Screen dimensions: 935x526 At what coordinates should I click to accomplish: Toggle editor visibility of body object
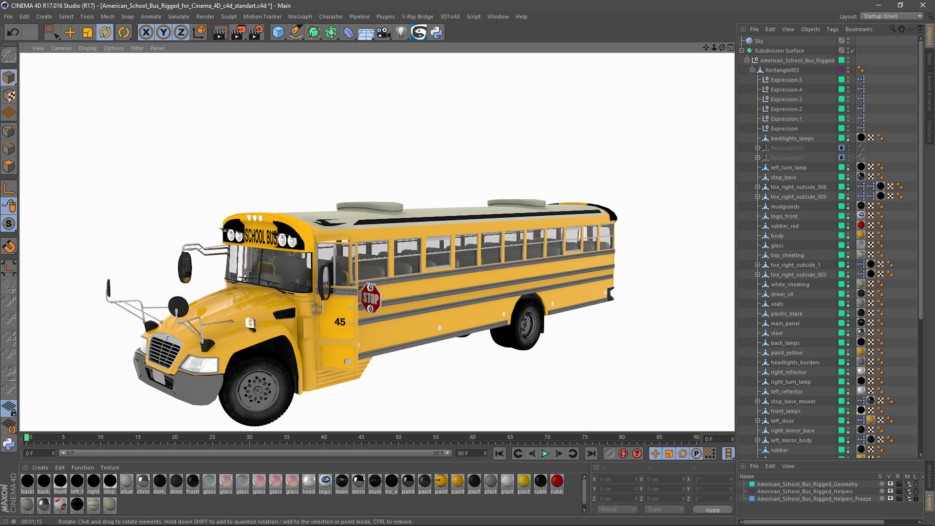pos(848,234)
